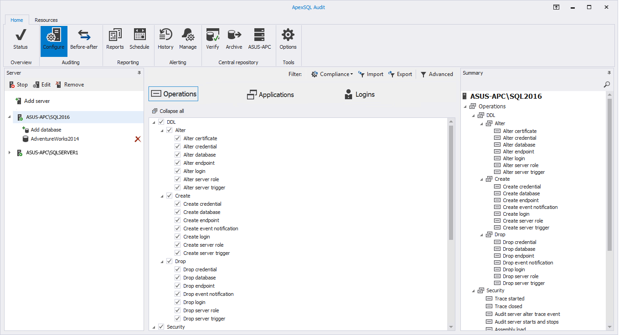Open the Before-after auditing tool
This screenshot has width=619, height=335.
pos(84,40)
